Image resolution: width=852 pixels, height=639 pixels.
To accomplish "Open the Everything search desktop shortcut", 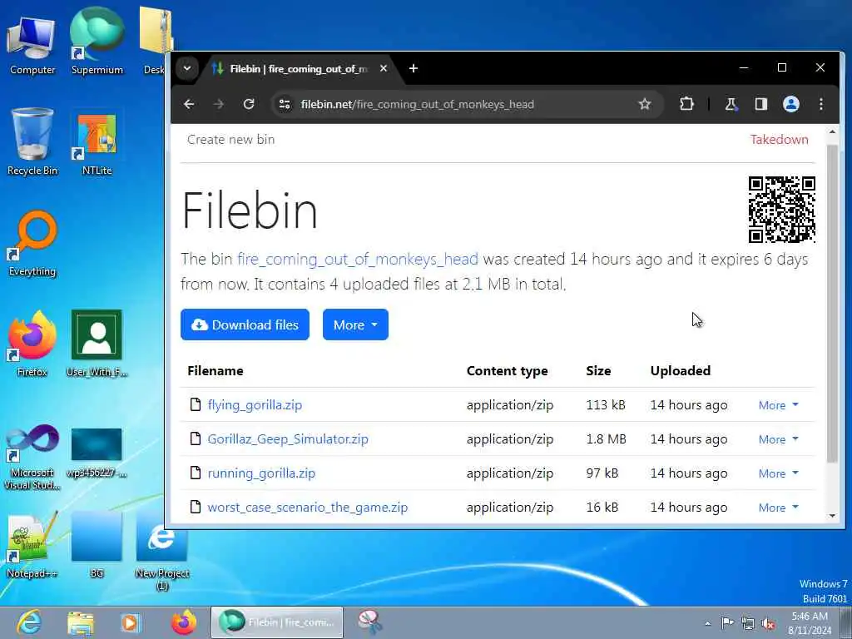I will [x=32, y=244].
